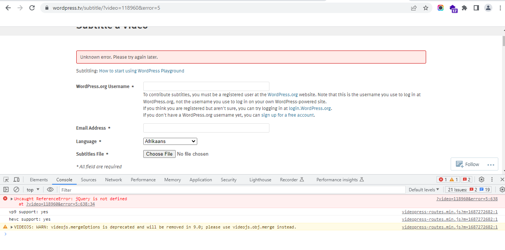Viewport: 505px width, 250px height.
Task: Toggle the browser side panel
Action: pos(476,8)
